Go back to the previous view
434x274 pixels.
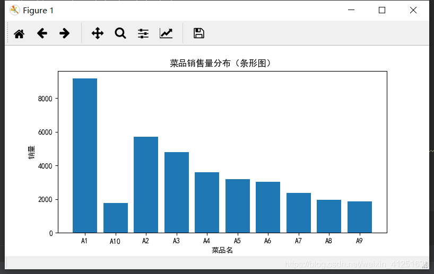42,33
